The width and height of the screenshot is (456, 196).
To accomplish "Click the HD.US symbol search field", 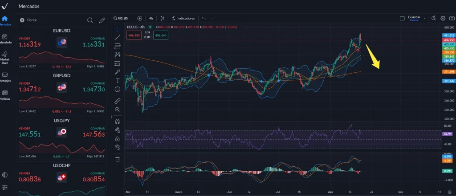I will coord(121,18).
